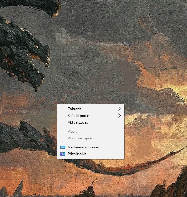Click the Přizpůsobit paintbrush icon

pyautogui.click(x=63, y=154)
